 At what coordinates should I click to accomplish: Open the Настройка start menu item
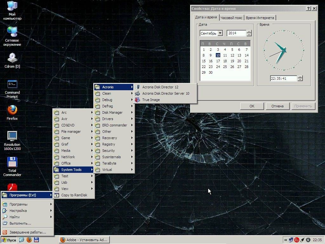coord(27,211)
